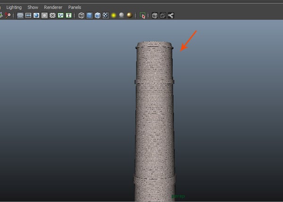Toggle the viewport grid display icon
The image size is (283, 202).
tap(20, 16)
